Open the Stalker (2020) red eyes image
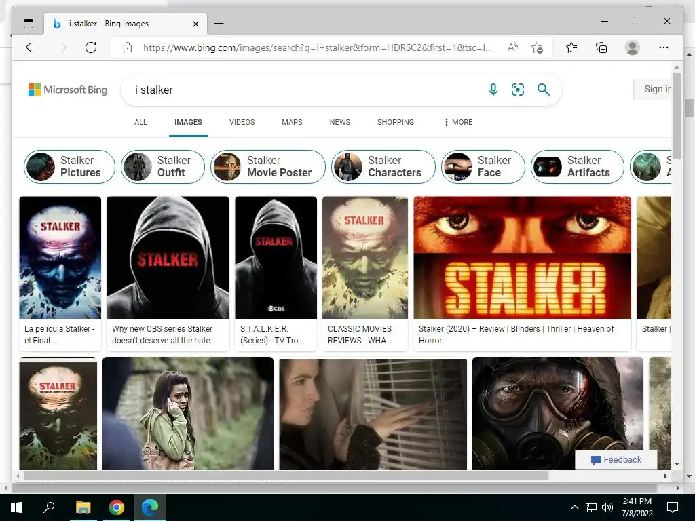The width and height of the screenshot is (695, 521). pyautogui.click(x=522, y=257)
